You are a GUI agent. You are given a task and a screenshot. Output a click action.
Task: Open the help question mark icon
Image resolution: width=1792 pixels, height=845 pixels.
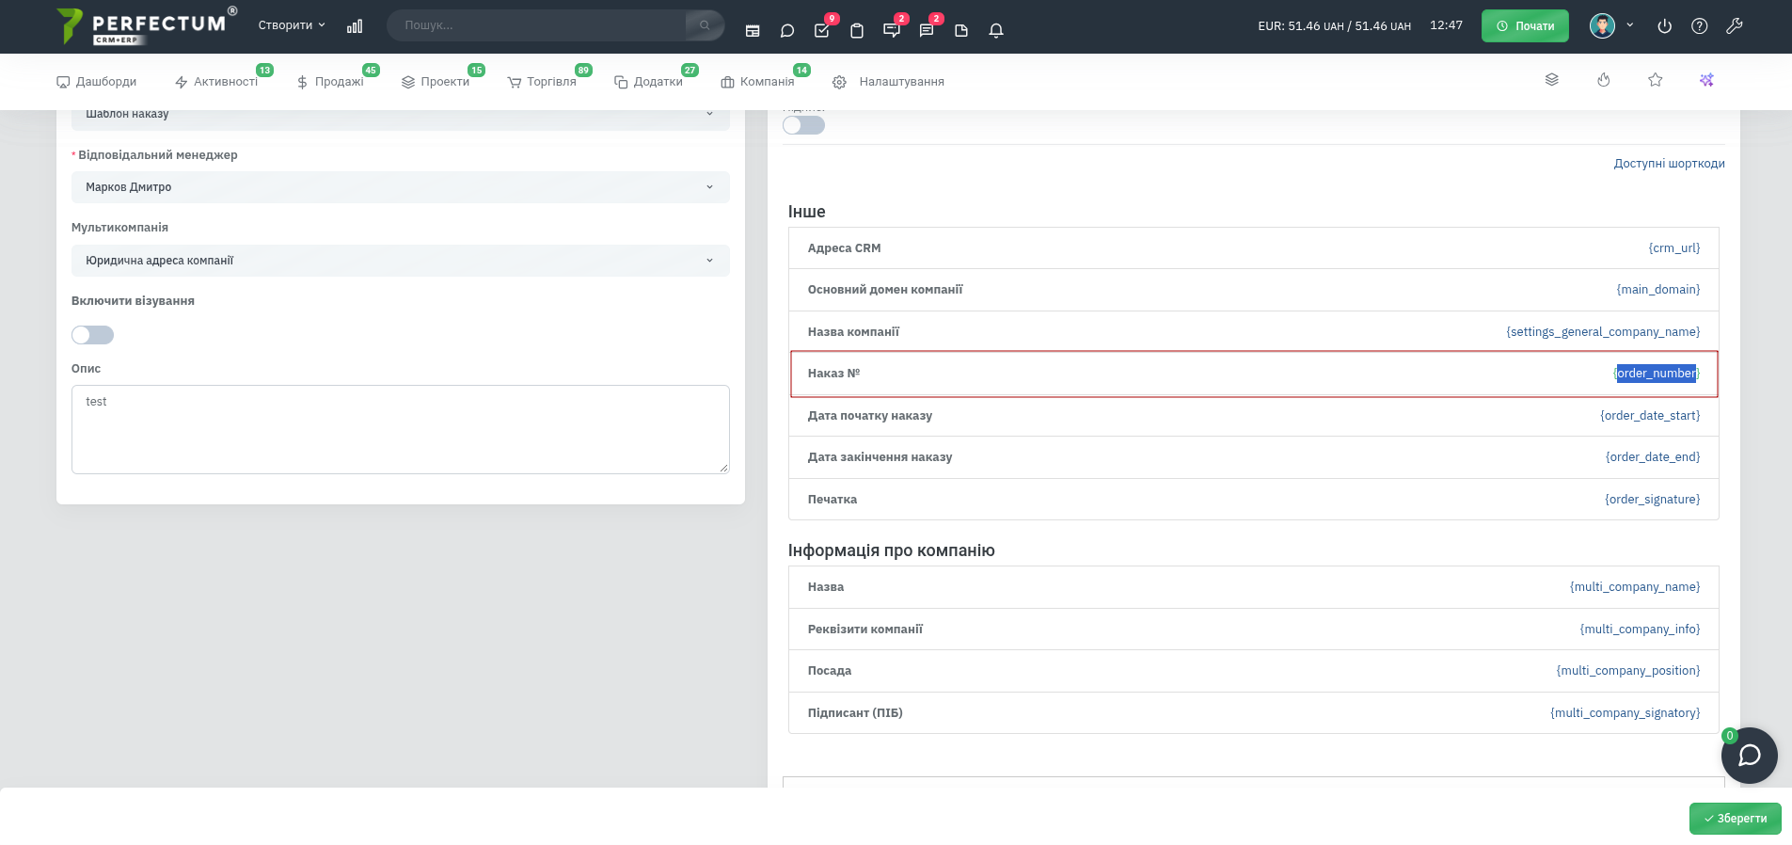click(x=1700, y=26)
